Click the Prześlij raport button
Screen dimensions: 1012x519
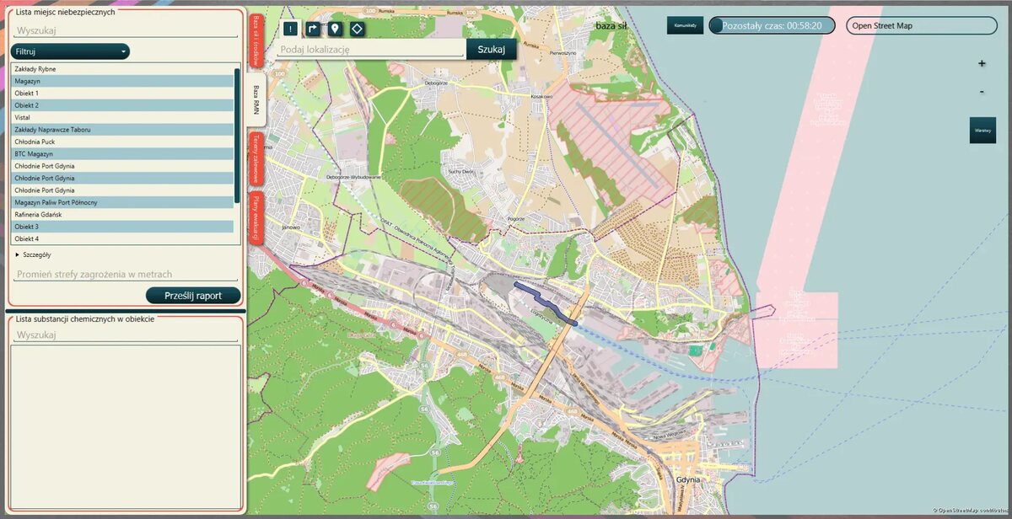193,296
